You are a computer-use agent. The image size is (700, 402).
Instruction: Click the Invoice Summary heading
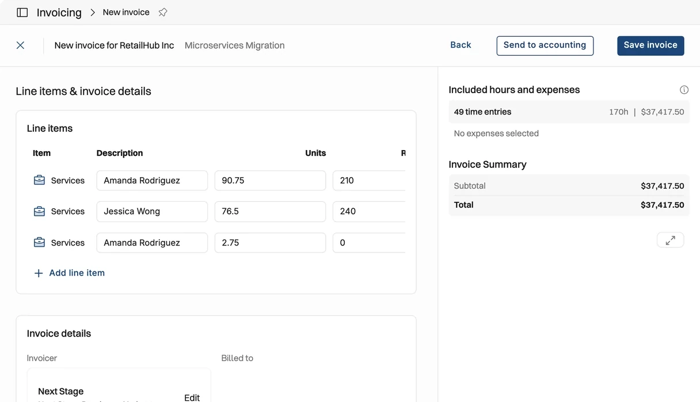488,164
